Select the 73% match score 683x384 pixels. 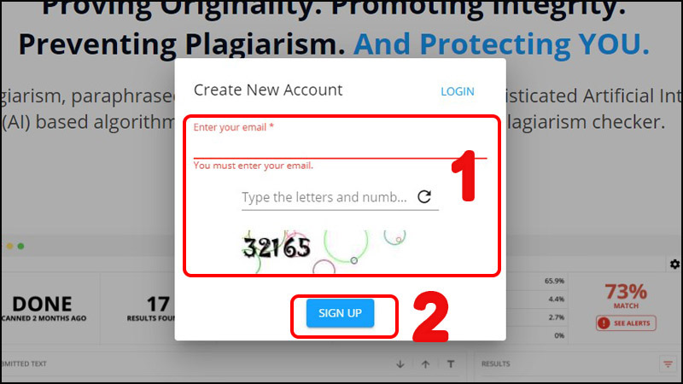[626, 291]
